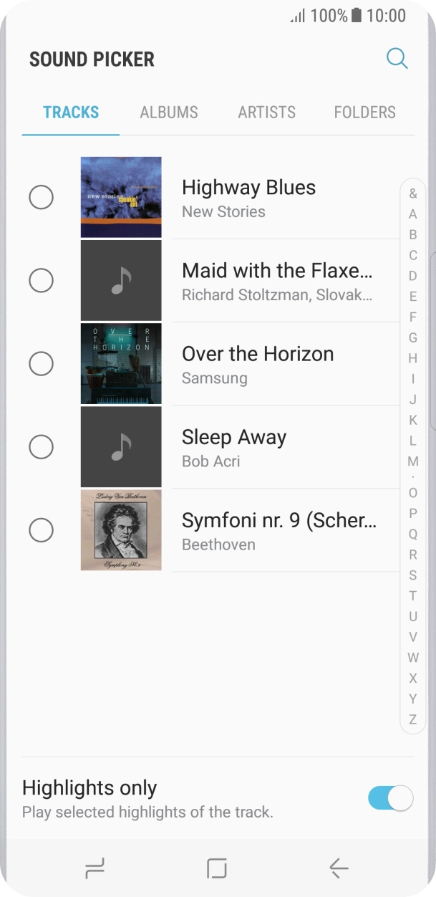This screenshot has height=897, width=436.
Task: Select the Symfoni nr. 9 radio button
Action: click(x=42, y=530)
